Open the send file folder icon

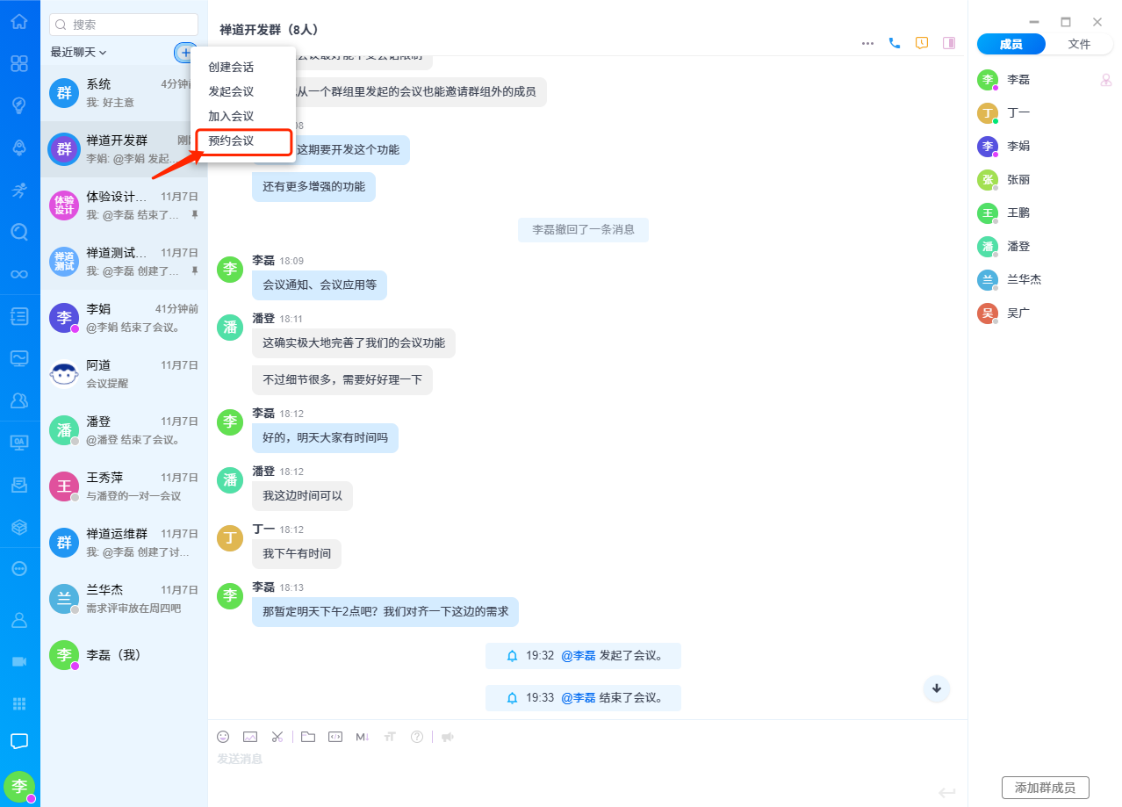tap(307, 737)
